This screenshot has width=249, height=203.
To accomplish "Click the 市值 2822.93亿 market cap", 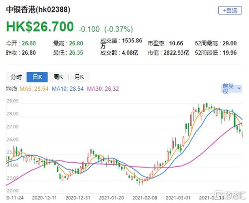I will 168,53.
